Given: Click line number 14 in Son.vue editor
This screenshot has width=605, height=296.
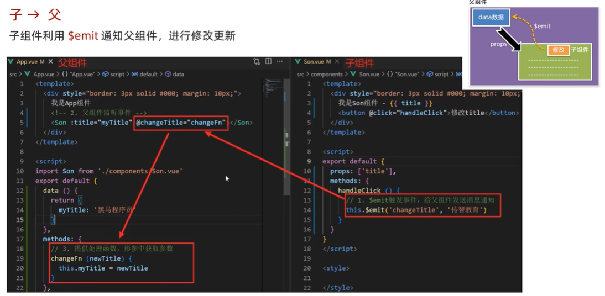Looking at the screenshot, I should coord(307,210).
